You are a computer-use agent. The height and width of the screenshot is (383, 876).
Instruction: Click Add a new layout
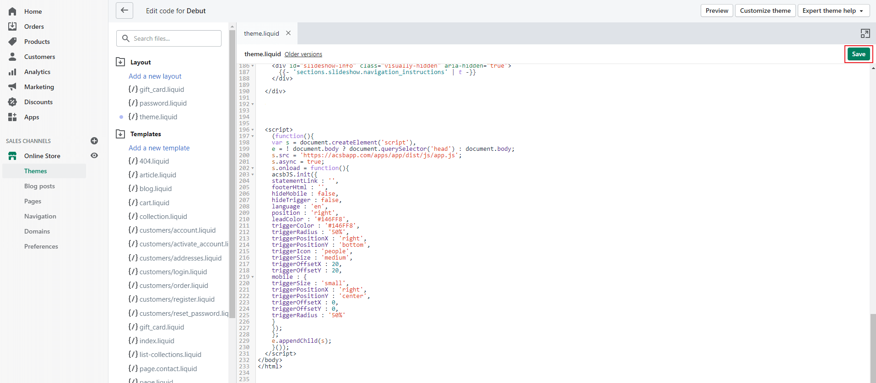(x=155, y=76)
